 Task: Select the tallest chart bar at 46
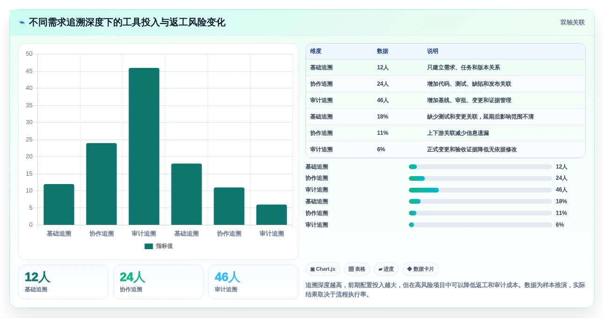click(144, 147)
